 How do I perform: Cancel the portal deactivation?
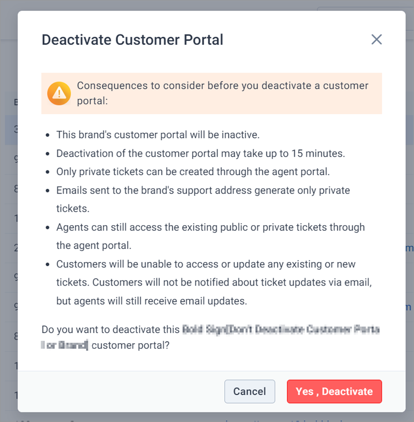point(250,391)
